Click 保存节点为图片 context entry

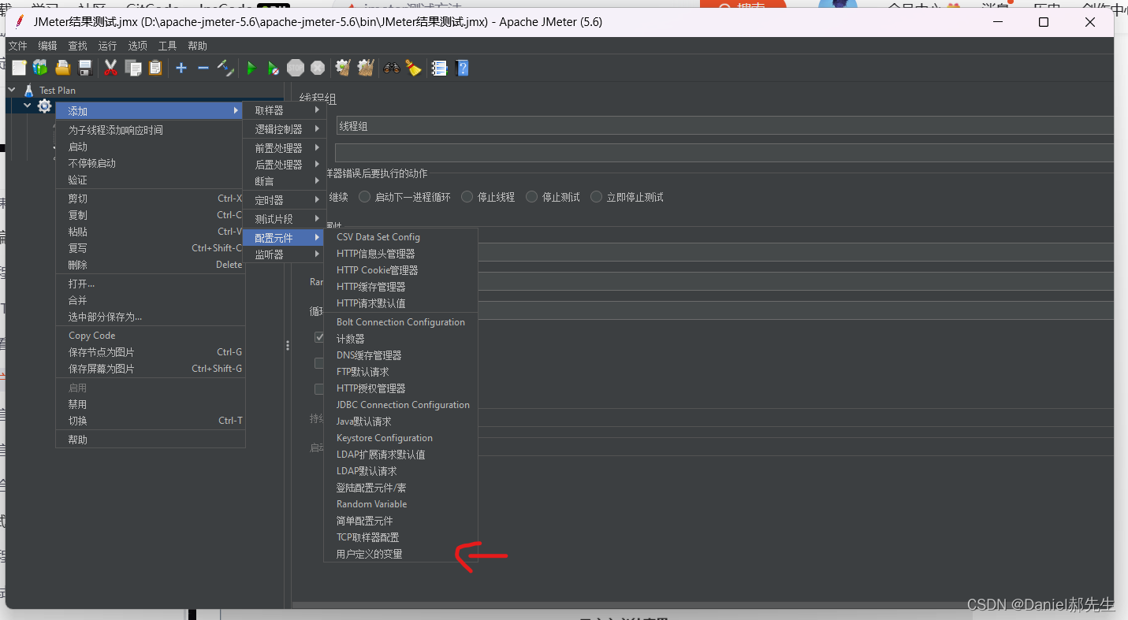(x=150, y=352)
